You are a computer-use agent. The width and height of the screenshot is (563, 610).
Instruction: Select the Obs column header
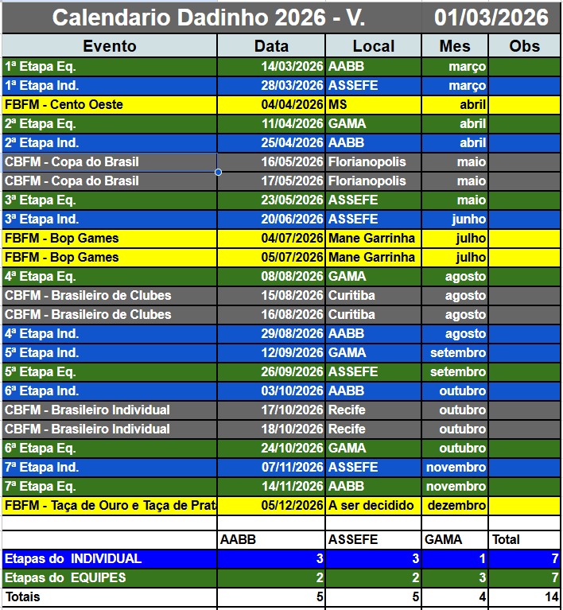click(524, 46)
